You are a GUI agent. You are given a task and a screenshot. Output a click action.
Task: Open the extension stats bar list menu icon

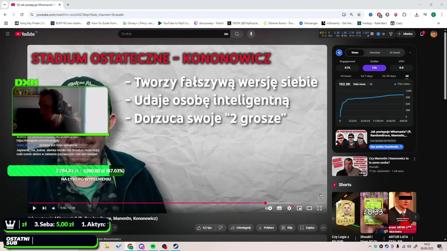[x=383, y=34]
